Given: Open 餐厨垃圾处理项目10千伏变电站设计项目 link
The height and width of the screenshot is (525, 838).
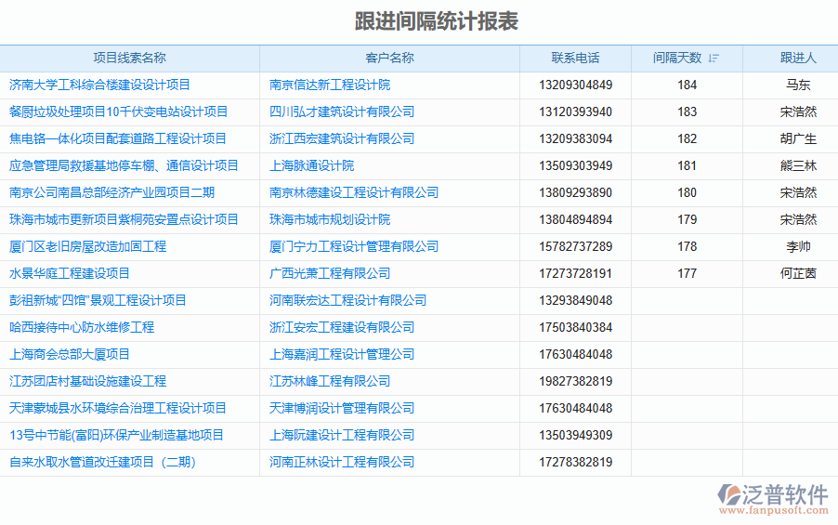Looking at the screenshot, I should (118, 112).
